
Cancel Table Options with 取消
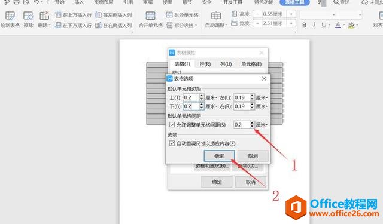[253, 156]
